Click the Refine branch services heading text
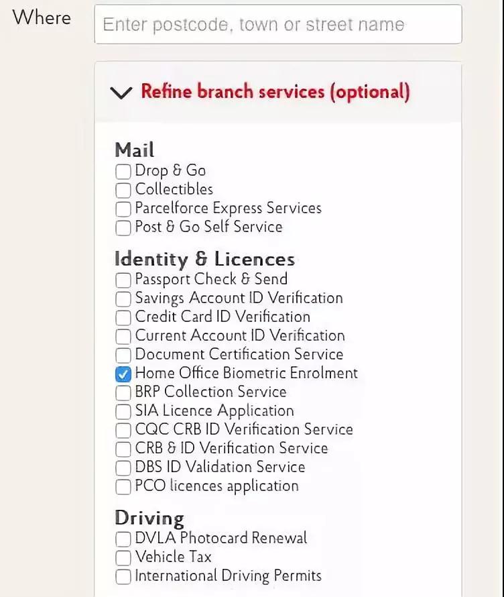 [x=275, y=92]
